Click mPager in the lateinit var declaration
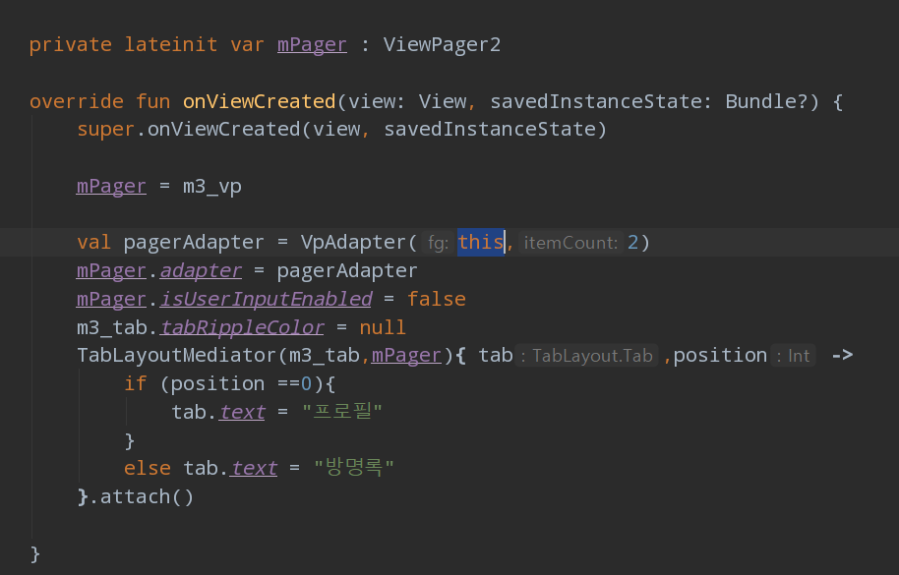The image size is (899, 575). 312,44
